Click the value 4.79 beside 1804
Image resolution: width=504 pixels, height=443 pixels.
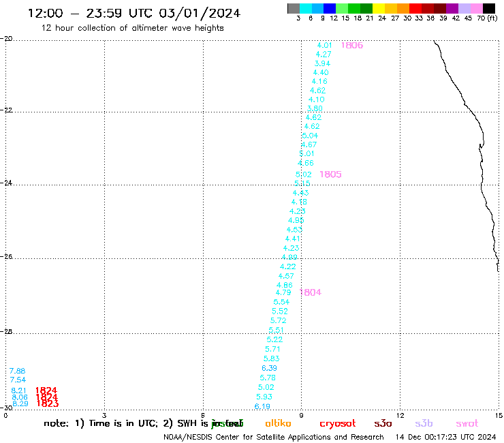283,292
